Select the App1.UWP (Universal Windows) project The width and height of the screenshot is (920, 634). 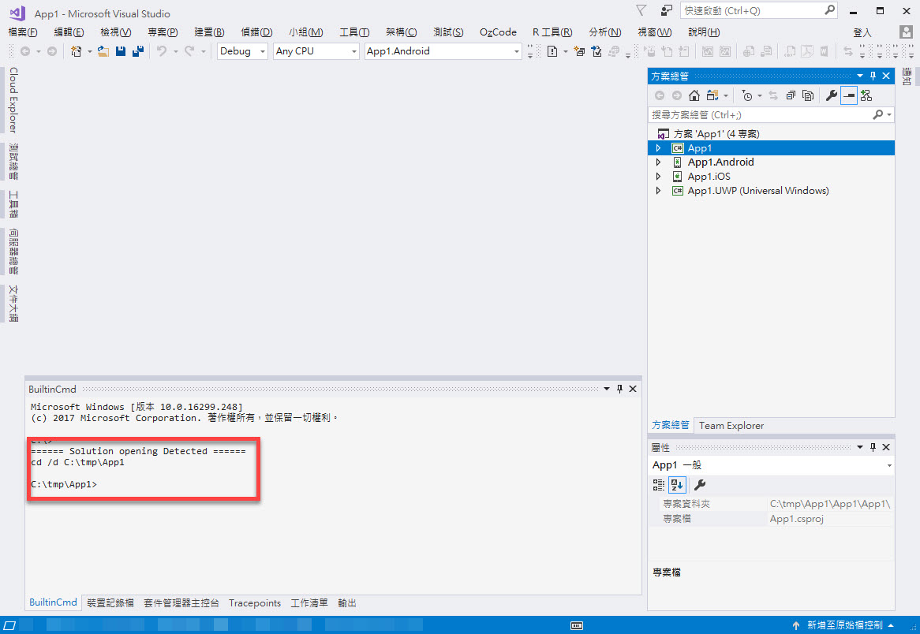pyautogui.click(x=758, y=191)
